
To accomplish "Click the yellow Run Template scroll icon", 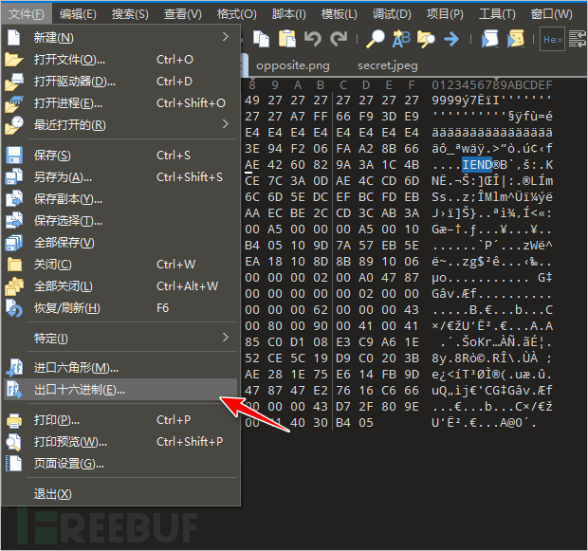I will click(516, 39).
